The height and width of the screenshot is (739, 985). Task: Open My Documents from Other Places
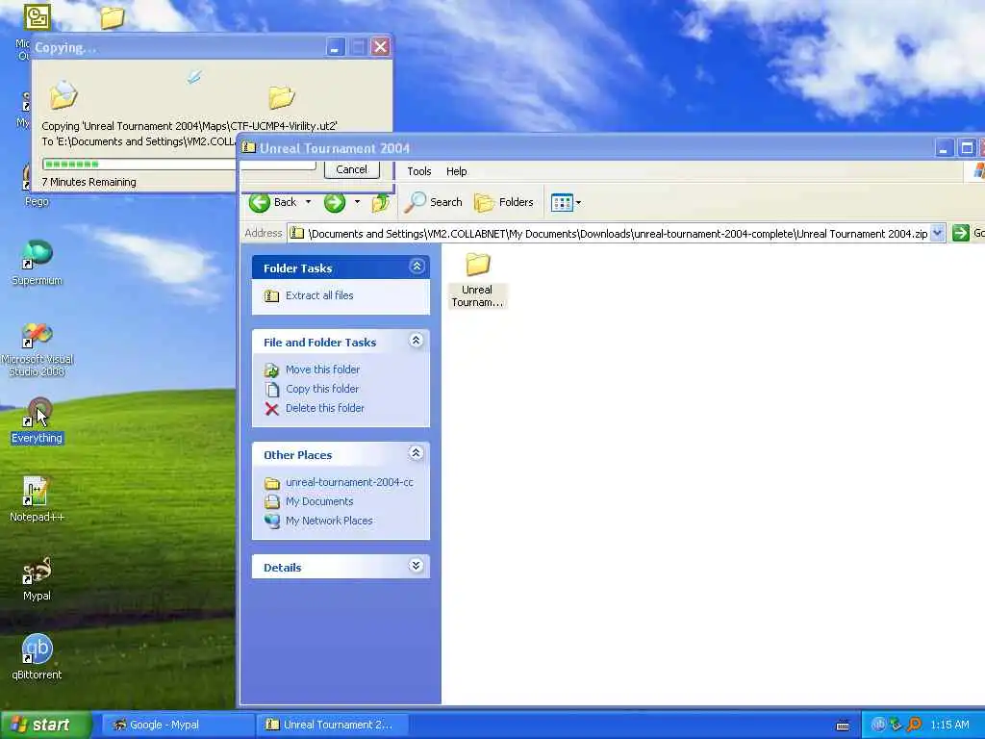(x=319, y=501)
